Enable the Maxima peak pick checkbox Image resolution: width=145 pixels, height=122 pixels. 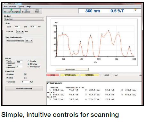(25, 74)
